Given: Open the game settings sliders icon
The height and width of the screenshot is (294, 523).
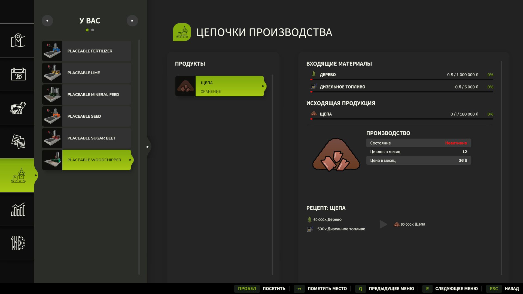Looking at the screenshot, I should 18,243.
